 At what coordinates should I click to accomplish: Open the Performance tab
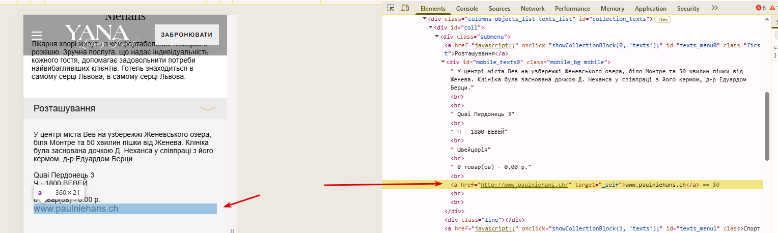pyautogui.click(x=572, y=9)
